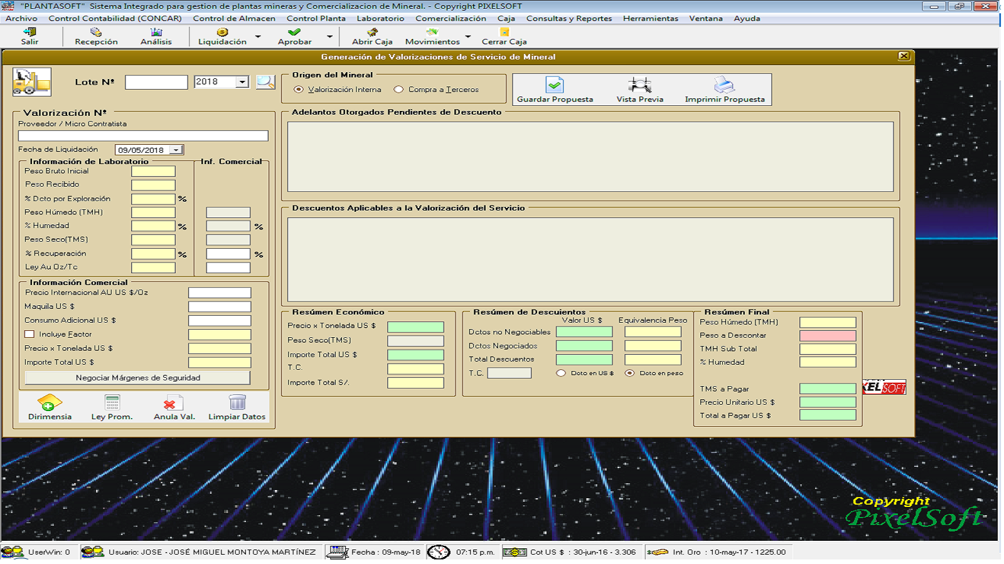Open the Análisis toolbar icon
The image size is (1004, 564).
pos(156,33)
